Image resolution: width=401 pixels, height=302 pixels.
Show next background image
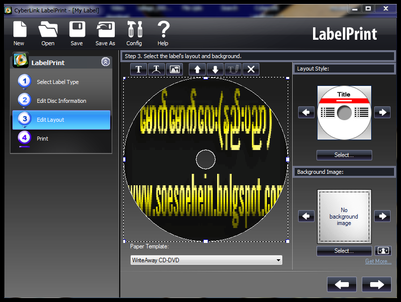[x=382, y=216]
